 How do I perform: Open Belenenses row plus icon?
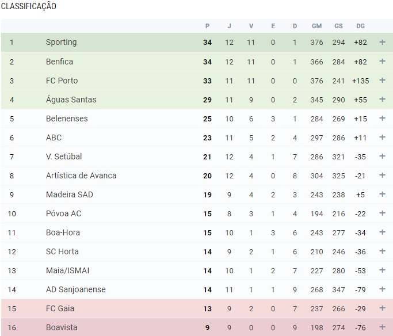382,119
